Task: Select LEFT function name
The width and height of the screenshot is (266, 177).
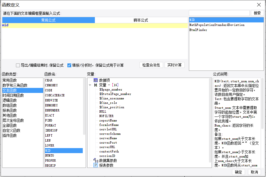Action: pos(64,135)
